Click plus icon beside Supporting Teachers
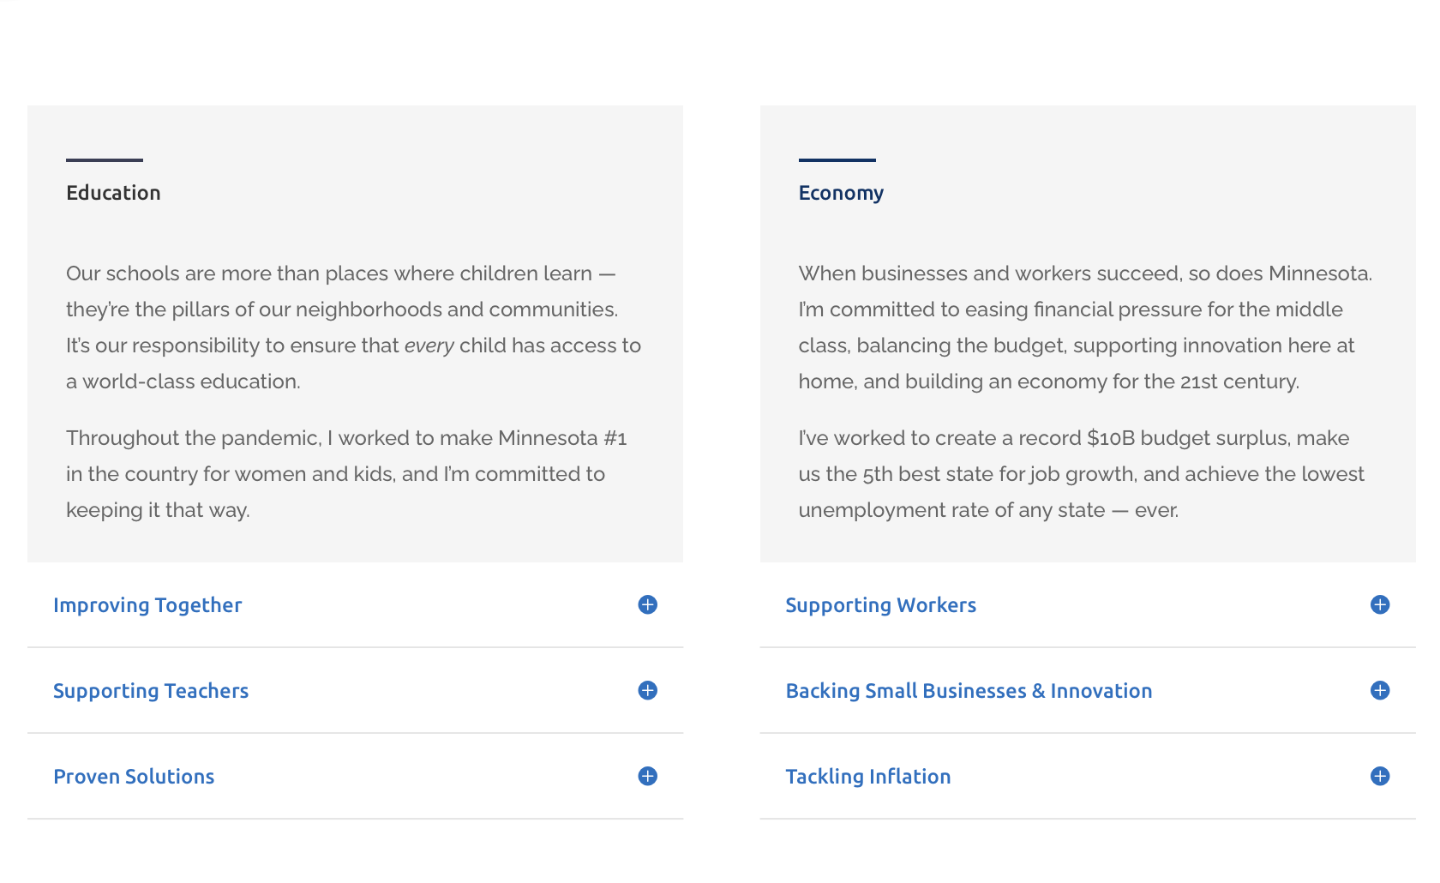Viewport: 1440px width, 883px height. [648, 691]
